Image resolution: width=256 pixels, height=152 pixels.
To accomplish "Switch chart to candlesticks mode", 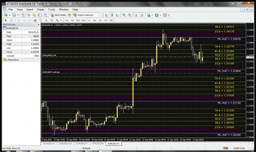I will 112,15.
